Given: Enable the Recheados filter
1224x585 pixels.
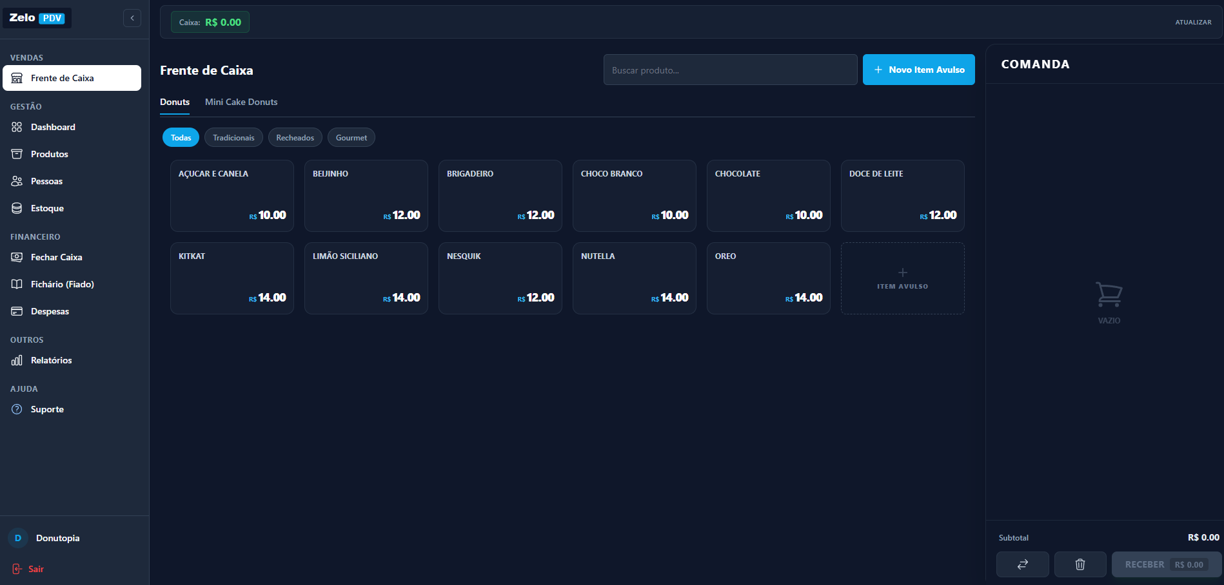Looking at the screenshot, I should point(295,137).
